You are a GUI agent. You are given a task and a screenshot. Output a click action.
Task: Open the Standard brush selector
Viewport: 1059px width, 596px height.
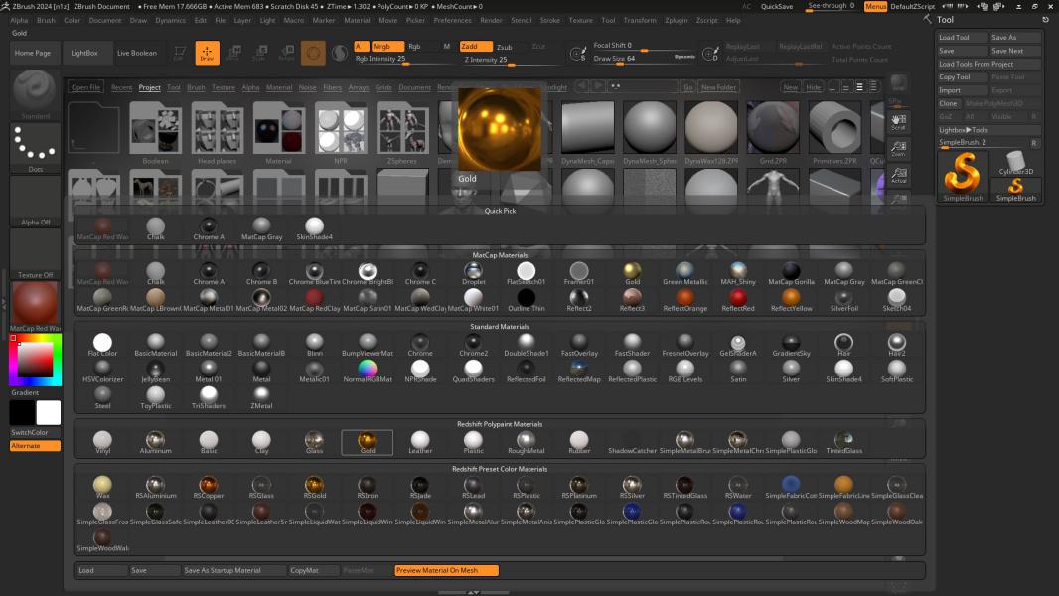pyautogui.click(x=35, y=93)
